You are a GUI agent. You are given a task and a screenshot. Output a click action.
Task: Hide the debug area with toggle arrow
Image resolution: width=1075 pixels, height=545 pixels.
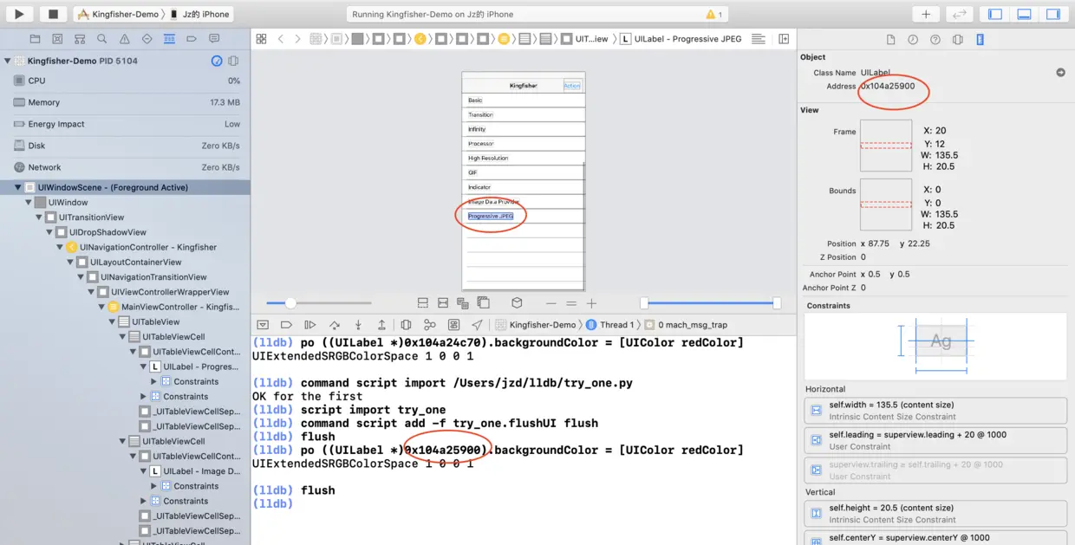point(263,325)
